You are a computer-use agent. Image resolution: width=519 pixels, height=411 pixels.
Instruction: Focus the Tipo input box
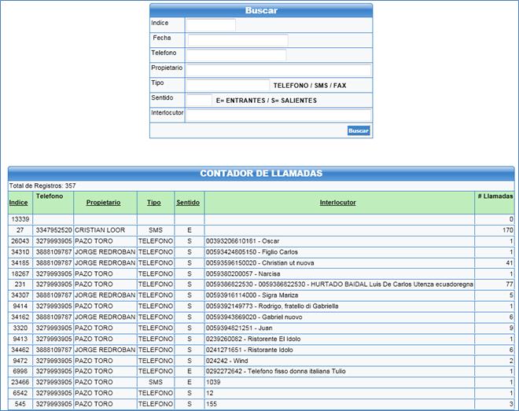click(x=227, y=85)
